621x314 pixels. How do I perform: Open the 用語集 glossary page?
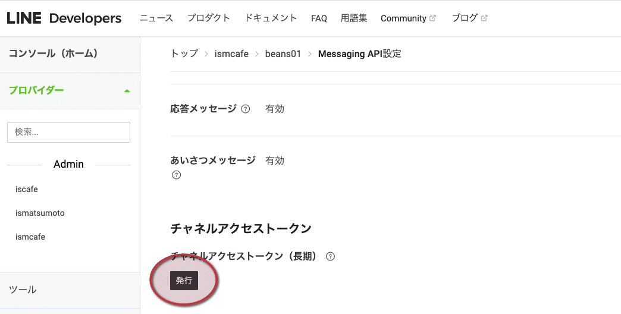click(354, 18)
